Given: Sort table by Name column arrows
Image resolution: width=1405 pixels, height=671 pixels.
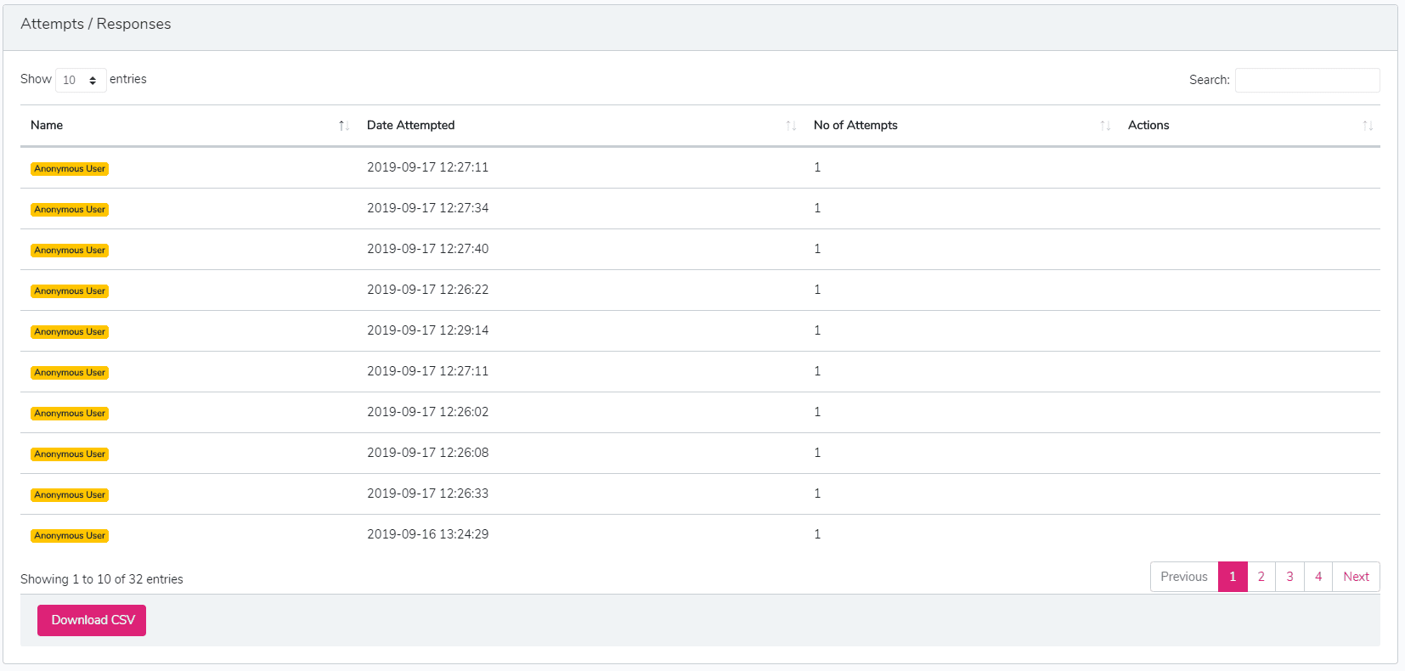Looking at the screenshot, I should [x=343, y=126].
